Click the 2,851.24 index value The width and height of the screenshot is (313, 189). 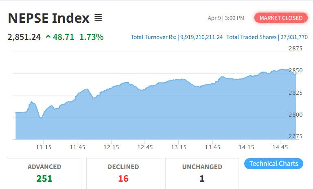(x=24, y=37)
